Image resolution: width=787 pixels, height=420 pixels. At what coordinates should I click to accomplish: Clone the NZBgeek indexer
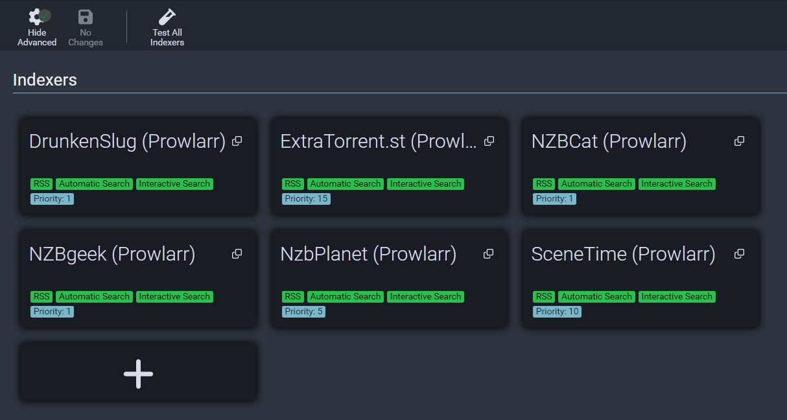(x=237, y=254)
